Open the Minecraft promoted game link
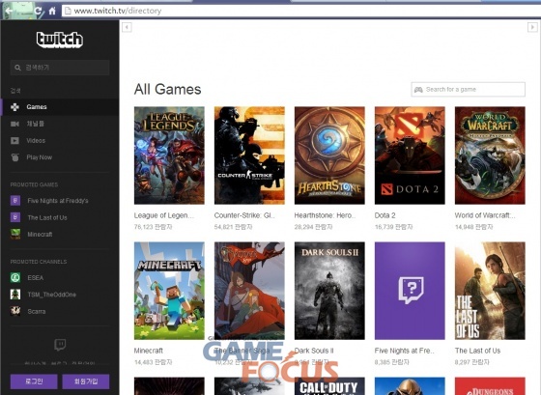The height and width of the screenshot is (395, 541). [40, 235]
